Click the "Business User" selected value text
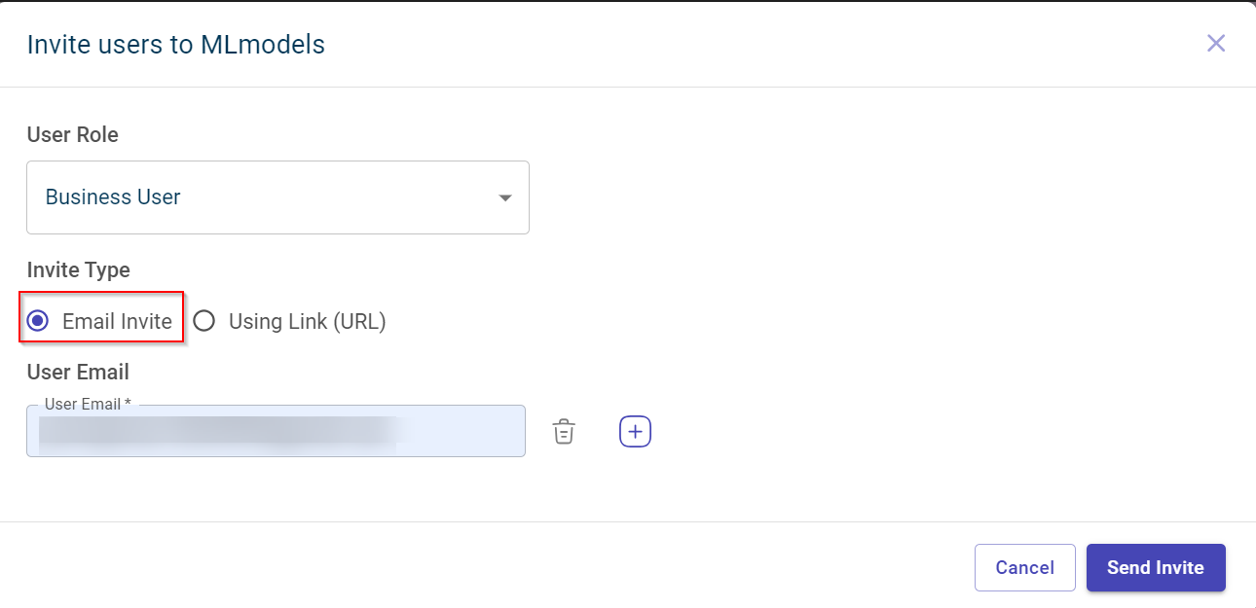This screenshot has height=608, width=1256. pyautogui.click(x=113, y=197)
